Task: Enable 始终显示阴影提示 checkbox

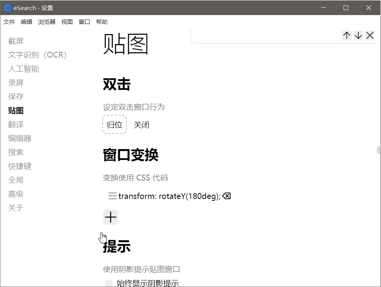Action: pos(108,283)
